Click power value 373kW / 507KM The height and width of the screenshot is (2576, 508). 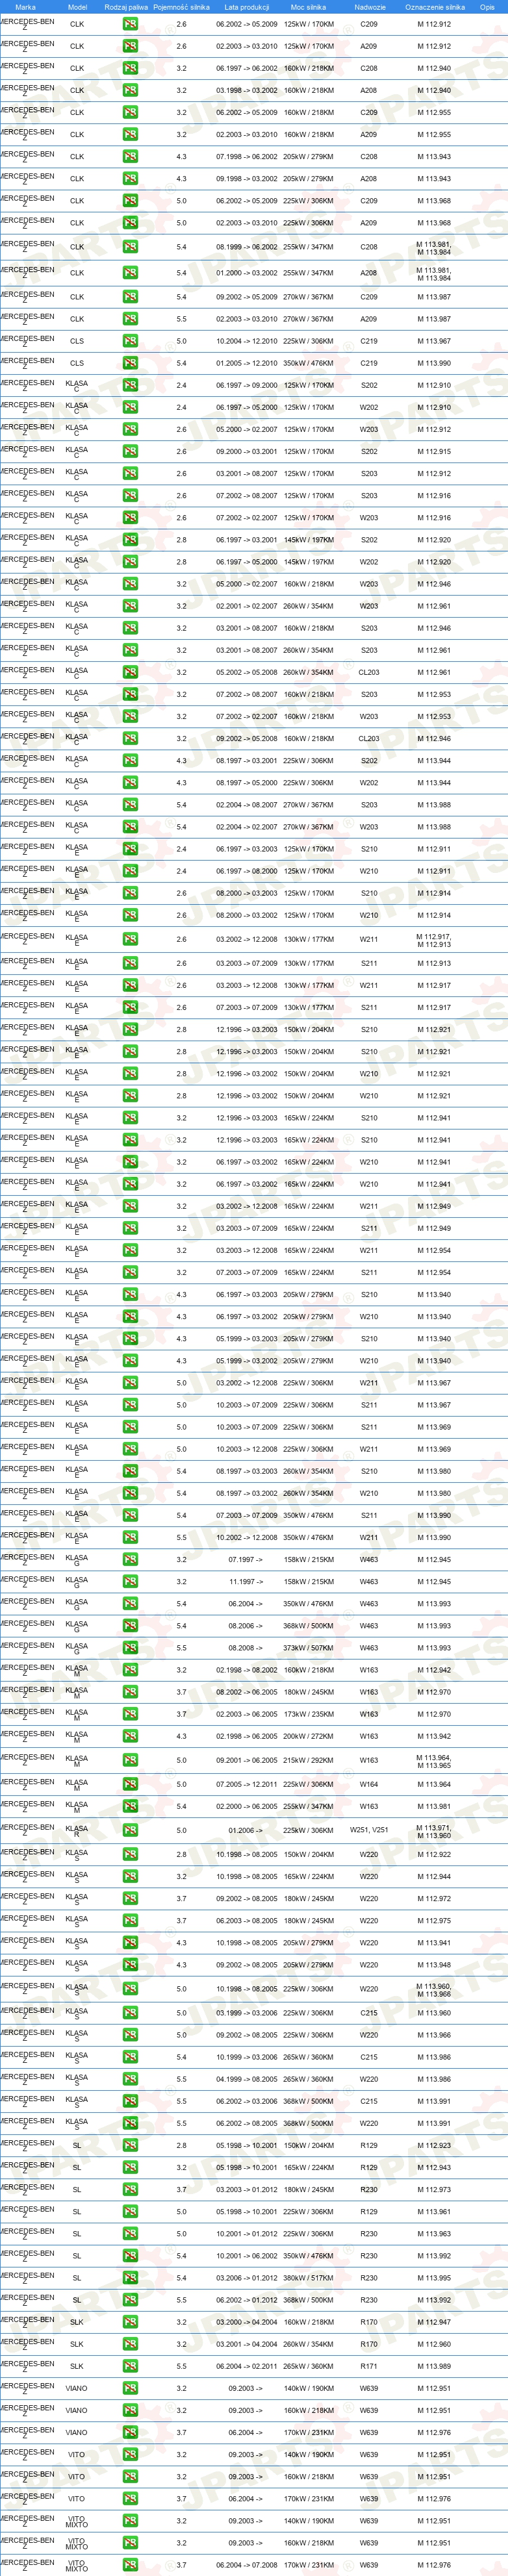(308, 1648)
